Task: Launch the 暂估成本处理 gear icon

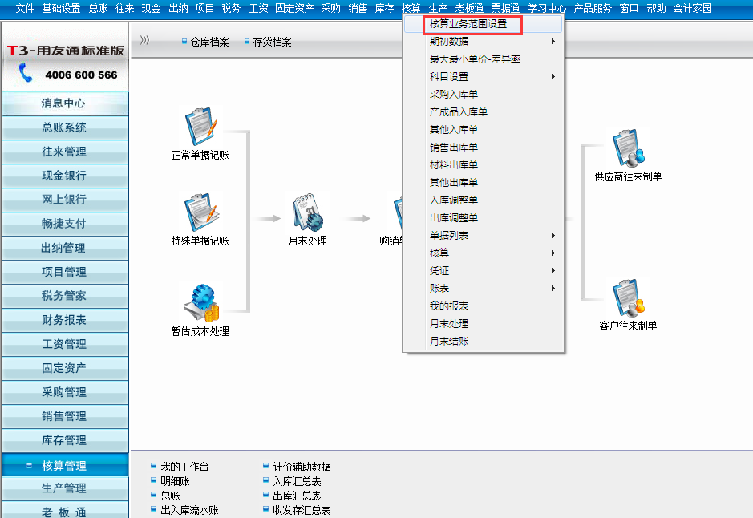Action: (x=202, y=302)
